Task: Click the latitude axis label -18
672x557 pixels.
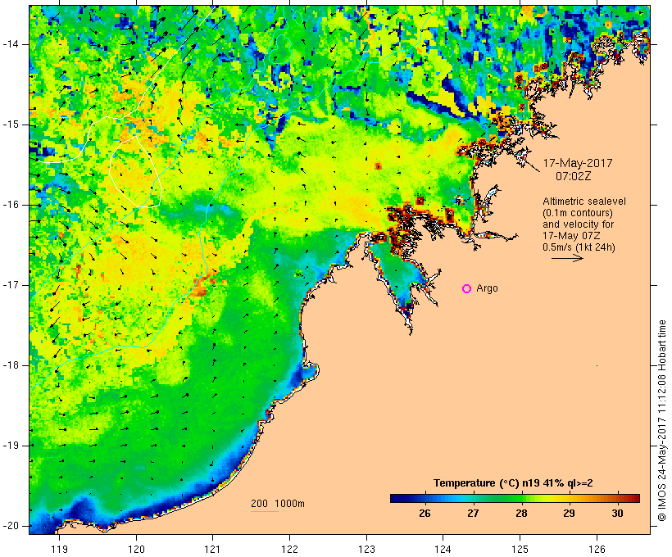Action: (x=11, y=365)
